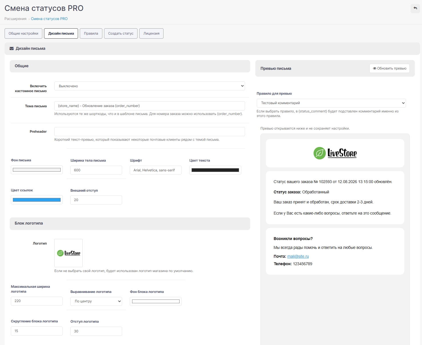Open the Цвет текста color swatch
This screenshot has height=345, width=422.
pos(215,170)
